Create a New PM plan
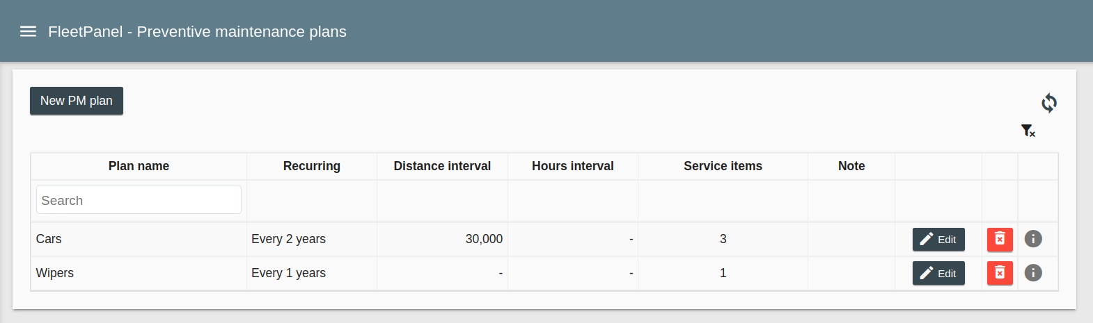The image size is (1093, 323). point(77,101)
